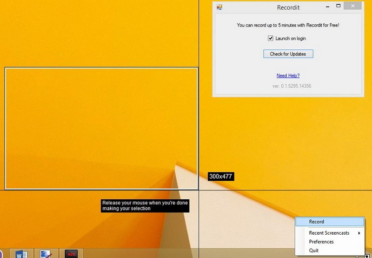The height and width of the screenshot is (258, 372).
Task: Open the blue image-with-pen taskbar app
Action: [46, 254]
